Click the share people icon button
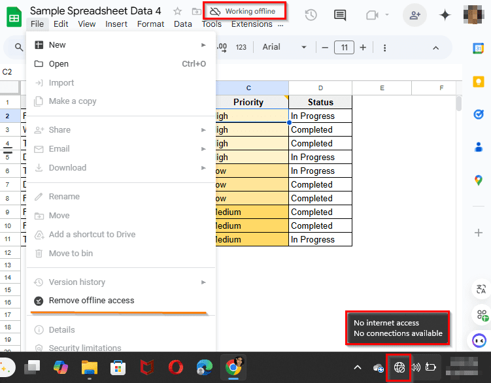The image size is (491, 383). pos(415,15)
